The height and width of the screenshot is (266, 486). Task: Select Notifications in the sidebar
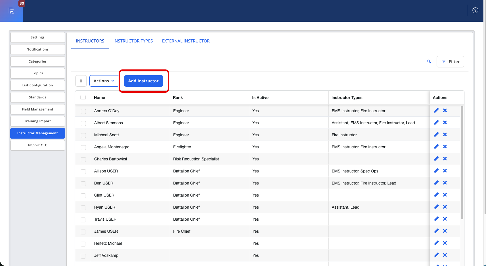[38, 49]
